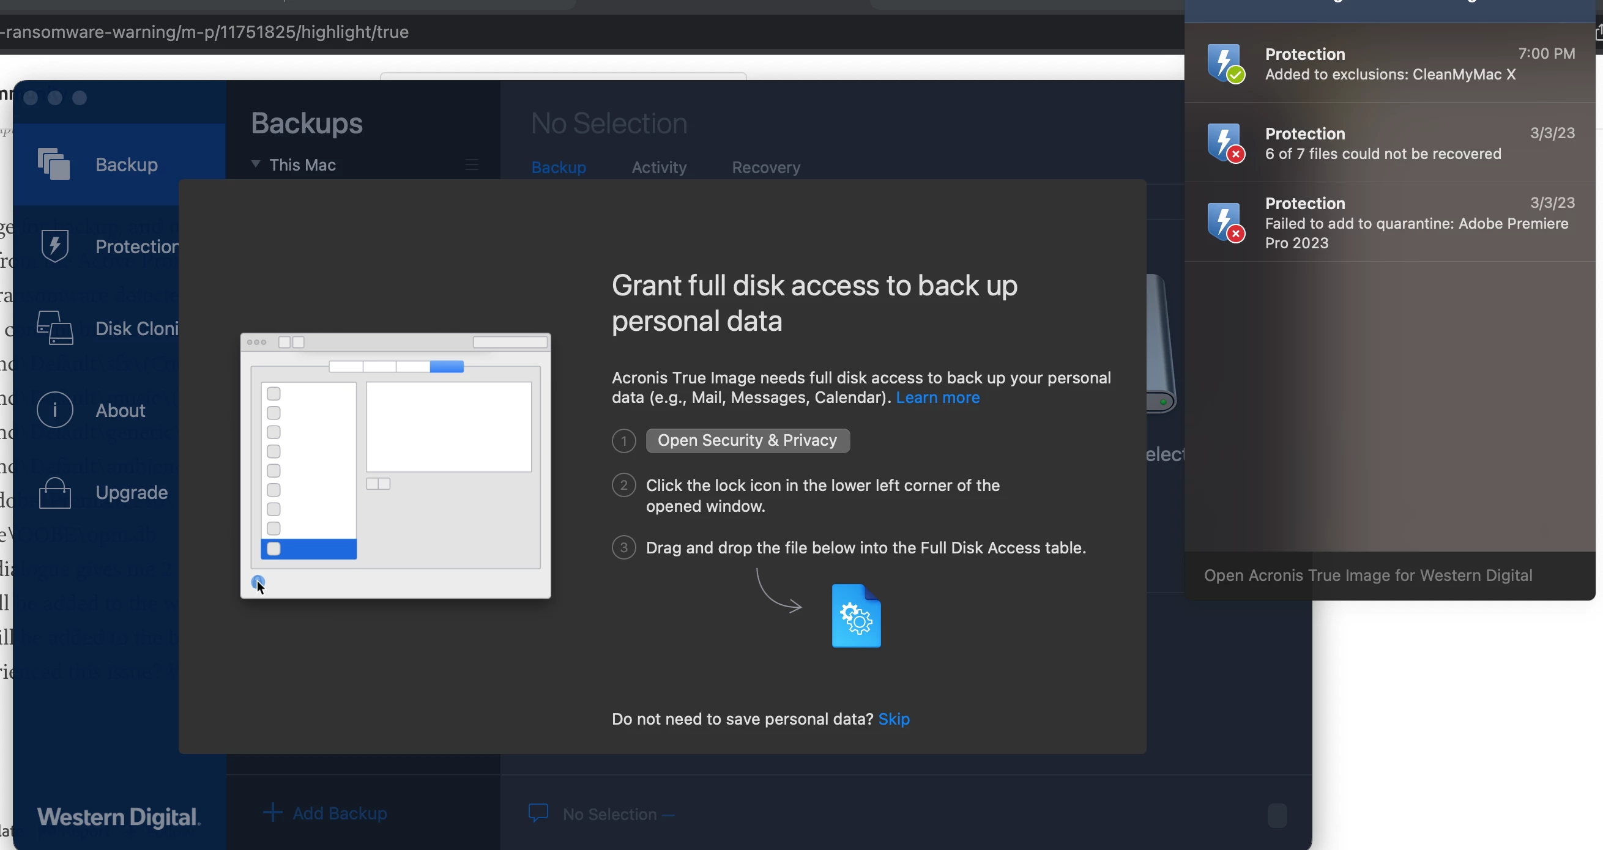
Task: Open the About info icon
Action: [x=54, y=410]
